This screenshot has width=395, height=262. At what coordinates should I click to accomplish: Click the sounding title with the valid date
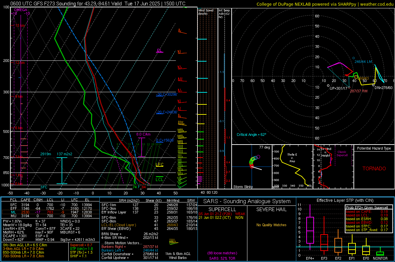98,4
